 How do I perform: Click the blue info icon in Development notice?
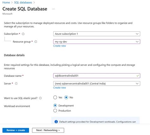[56, 122]
